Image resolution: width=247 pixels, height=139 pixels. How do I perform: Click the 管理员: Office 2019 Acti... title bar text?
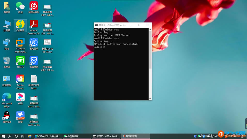pyautogui.click(x=112, y=25)
